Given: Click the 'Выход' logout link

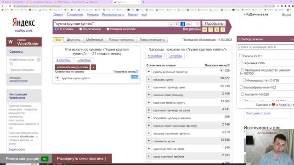Looking at the screenshot, I should 287,15.
